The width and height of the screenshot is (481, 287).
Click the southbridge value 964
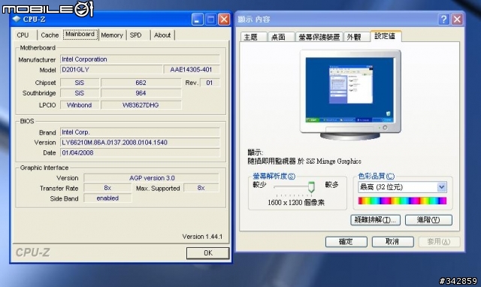141,93
